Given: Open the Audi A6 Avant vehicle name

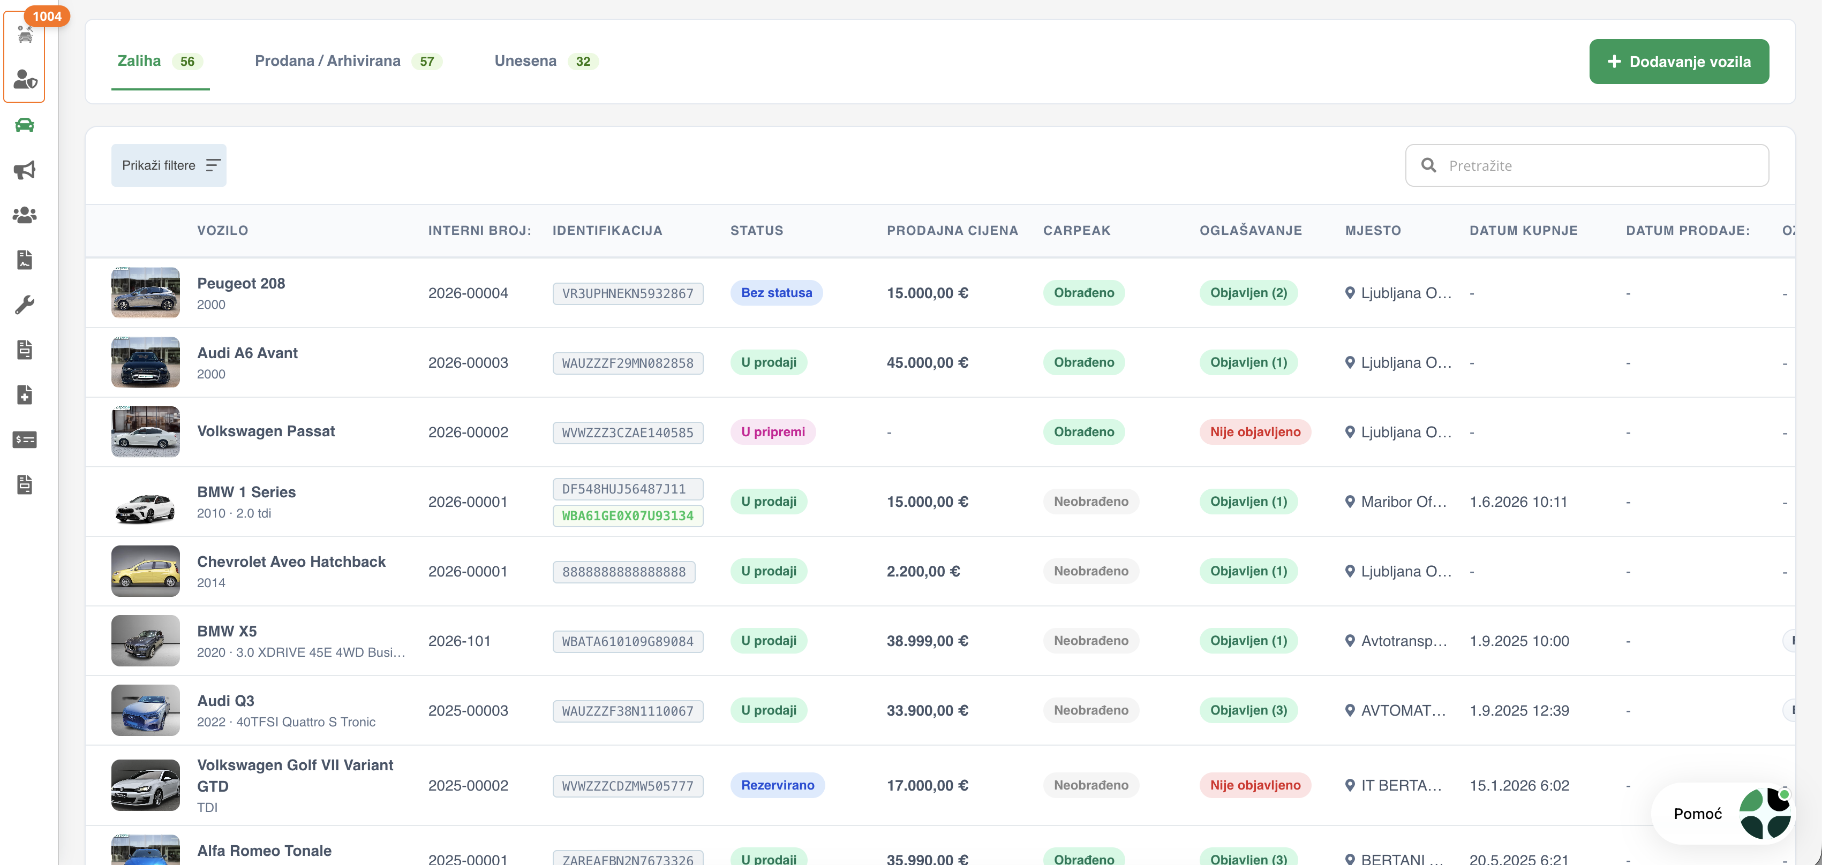Looking at the screenshot, I should tap(247, 353).
